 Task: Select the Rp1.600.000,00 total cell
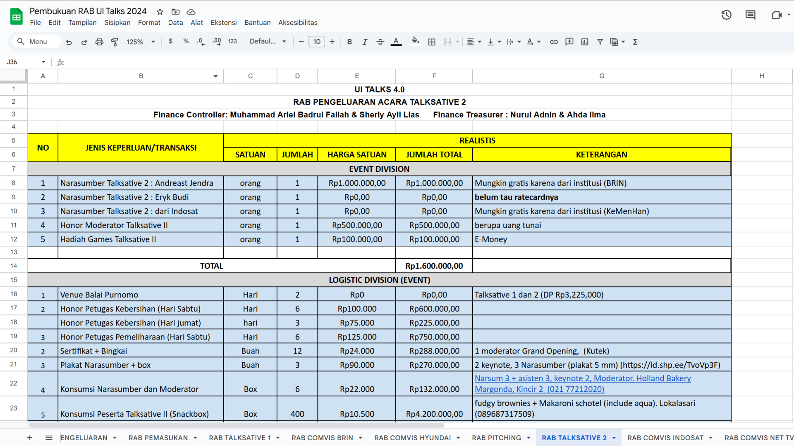pos(434,266)
